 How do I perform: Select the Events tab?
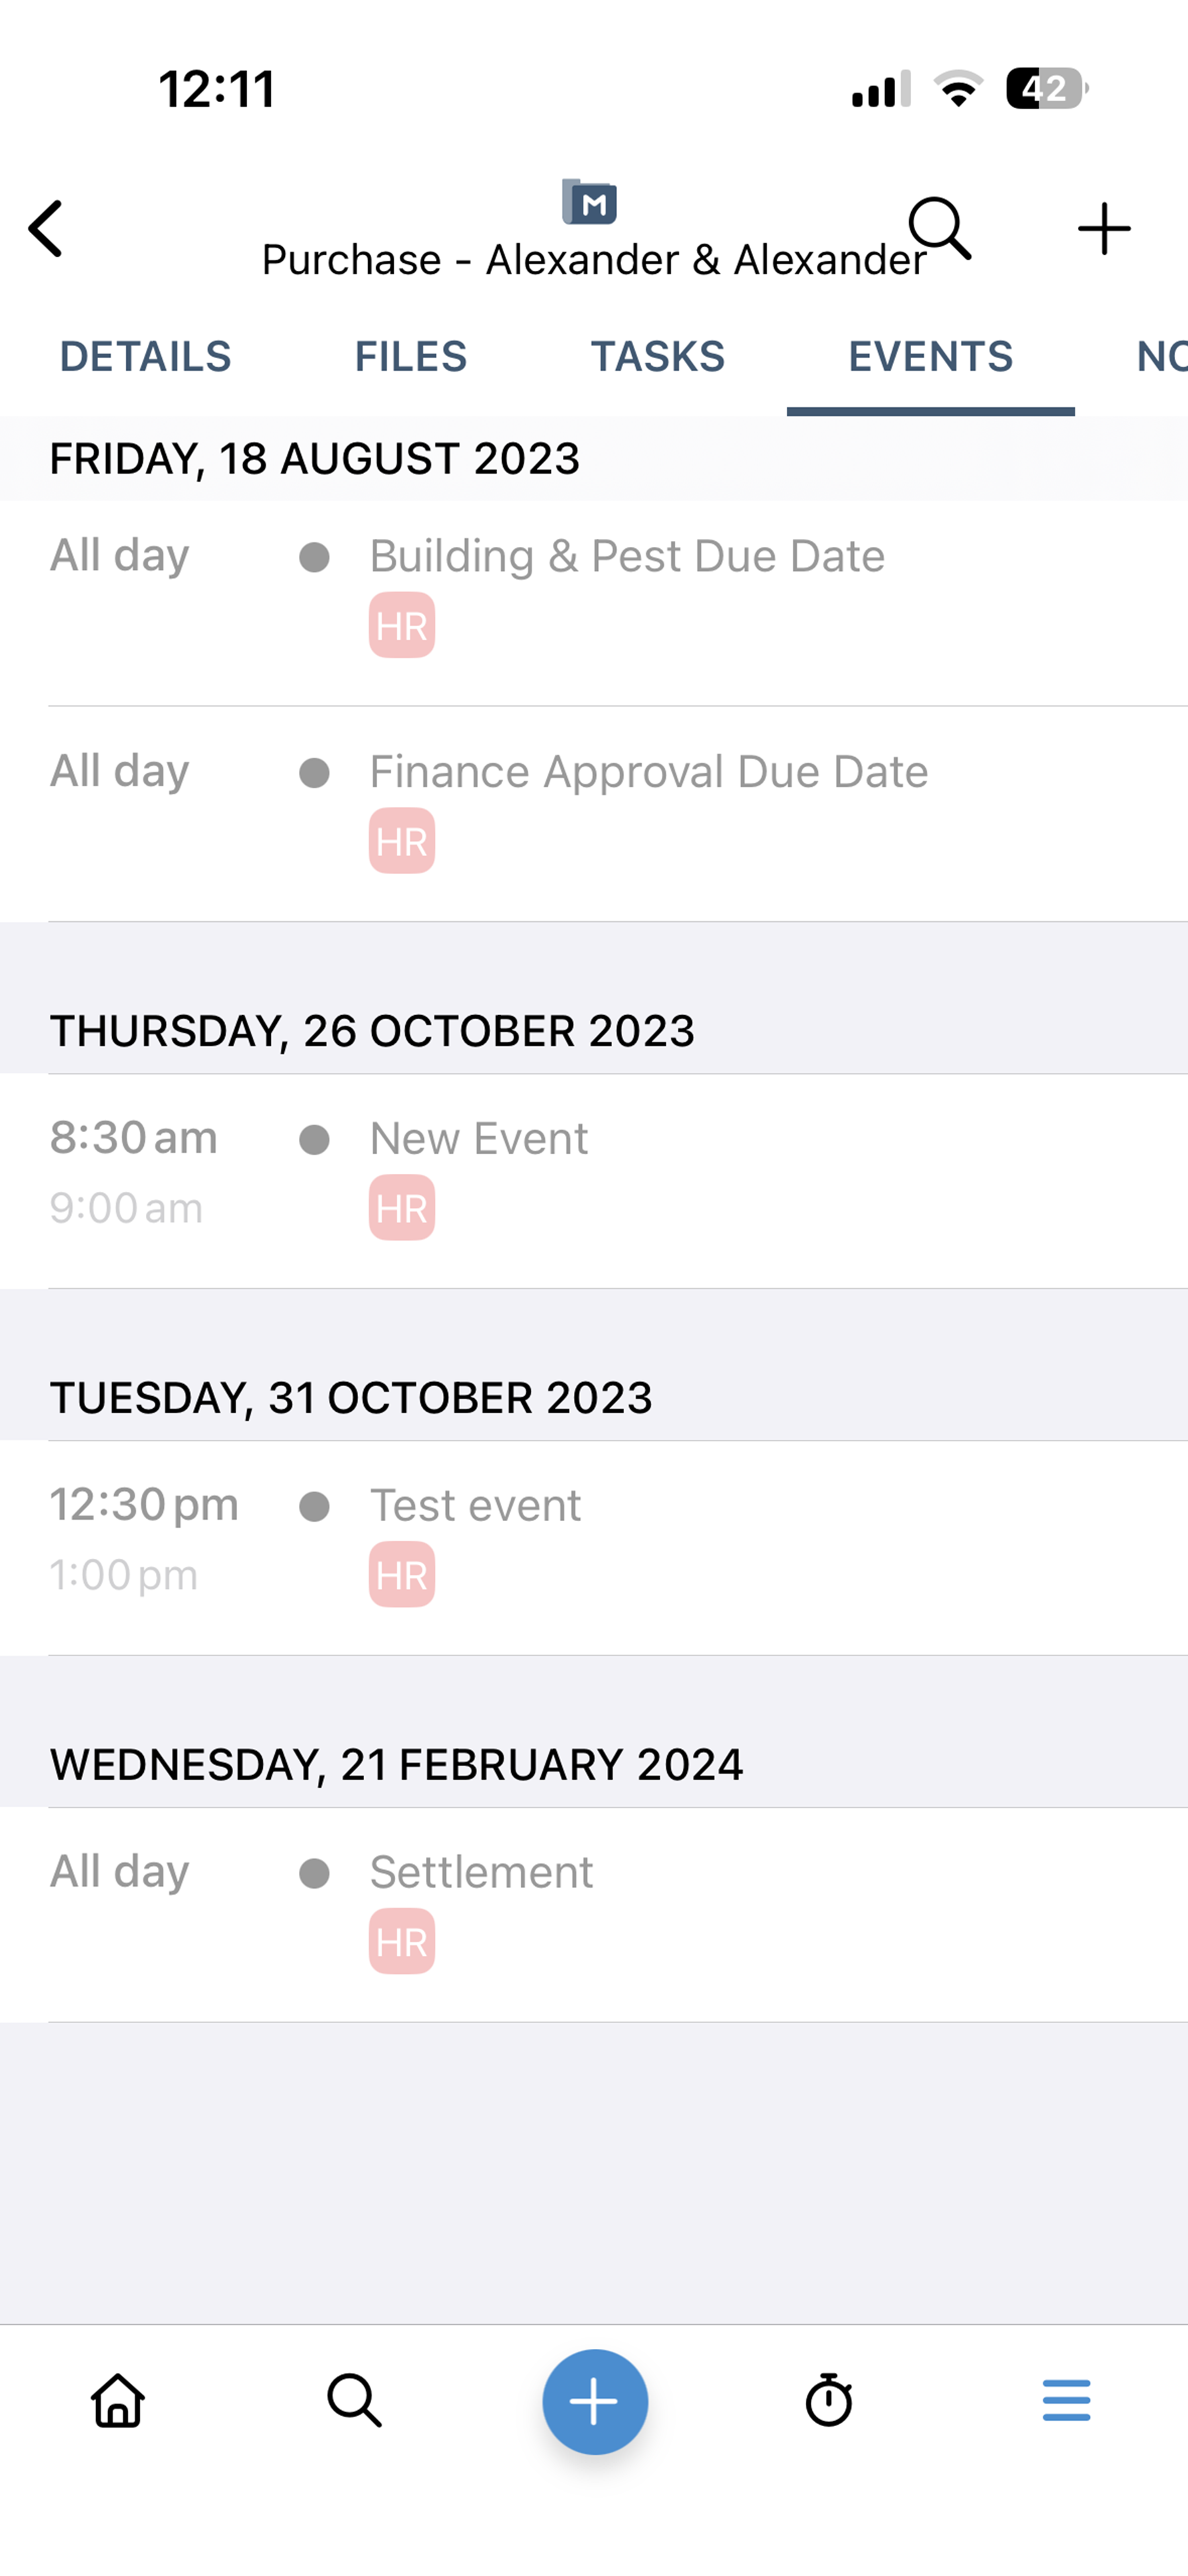(930, 357)
